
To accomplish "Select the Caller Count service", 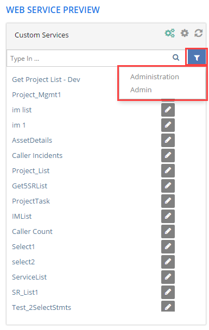I will tap(32, 232).
